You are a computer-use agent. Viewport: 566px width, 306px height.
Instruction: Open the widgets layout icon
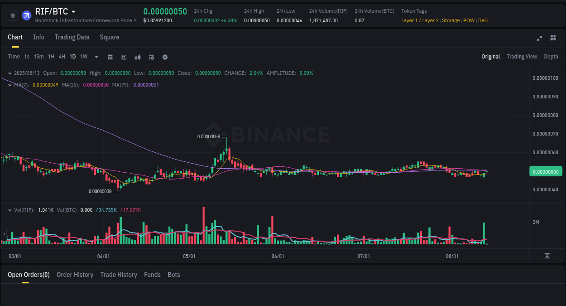(553, 38)
